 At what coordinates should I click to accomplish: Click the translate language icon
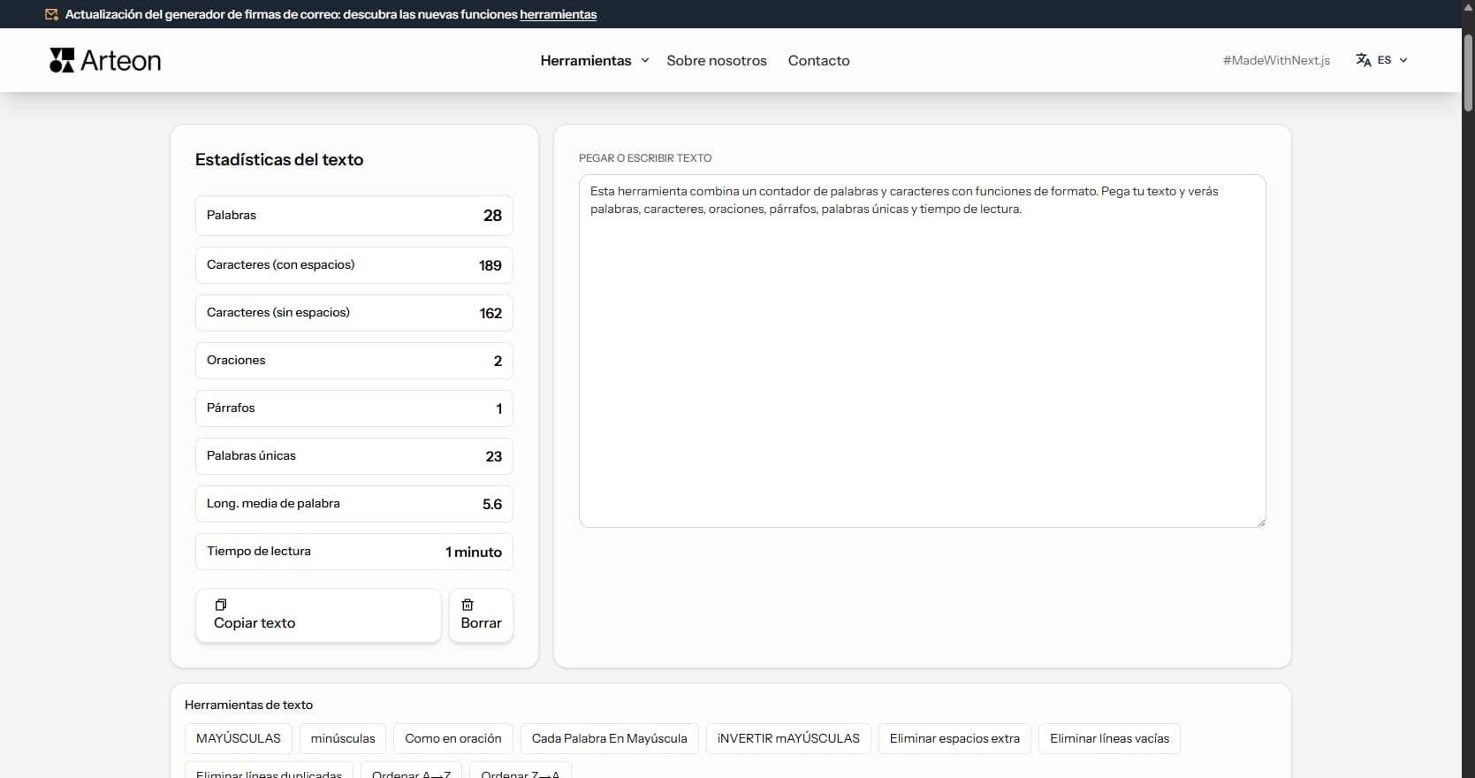pyautogui.click(x=1364, y=60)
